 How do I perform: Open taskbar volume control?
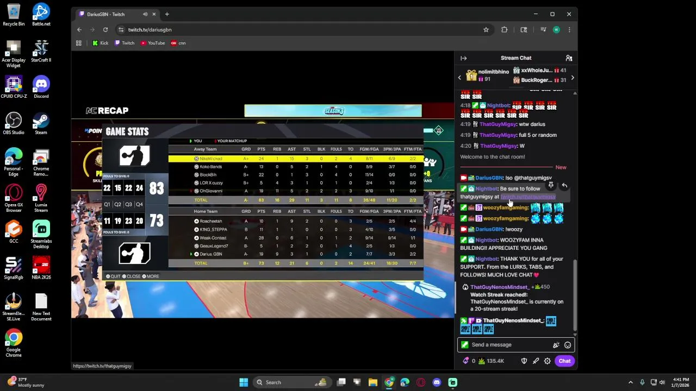point(662,382)
